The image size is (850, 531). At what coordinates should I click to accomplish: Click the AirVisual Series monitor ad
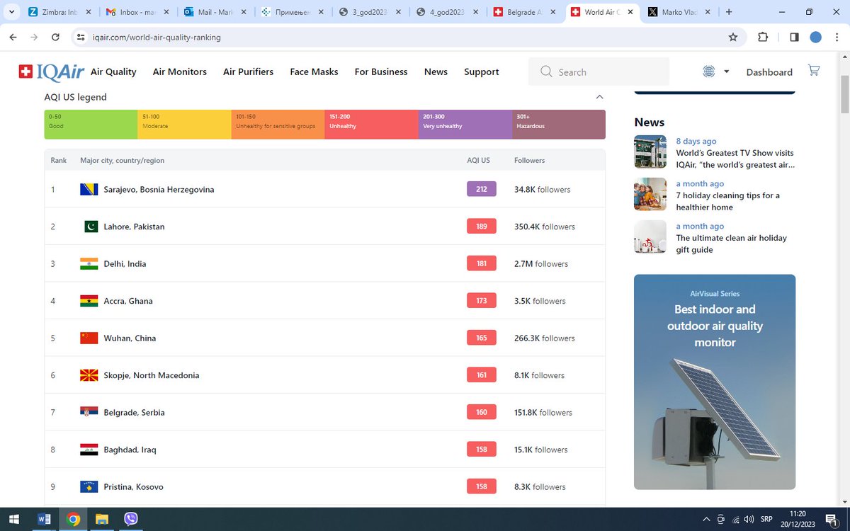pyautogui.click(x=715, y=382)
